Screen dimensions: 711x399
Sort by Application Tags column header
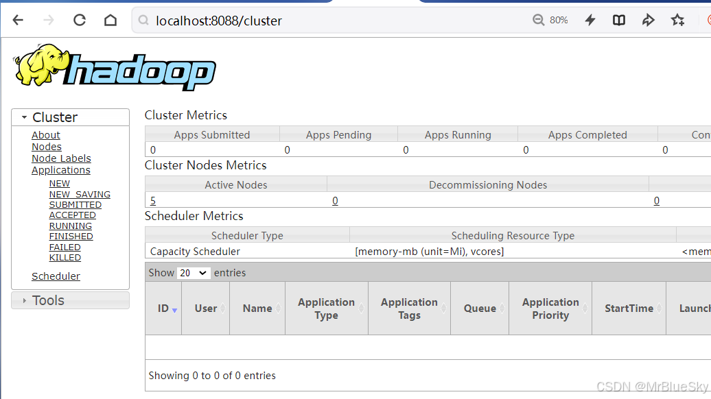pyautogui.click(x=410, y=309)
